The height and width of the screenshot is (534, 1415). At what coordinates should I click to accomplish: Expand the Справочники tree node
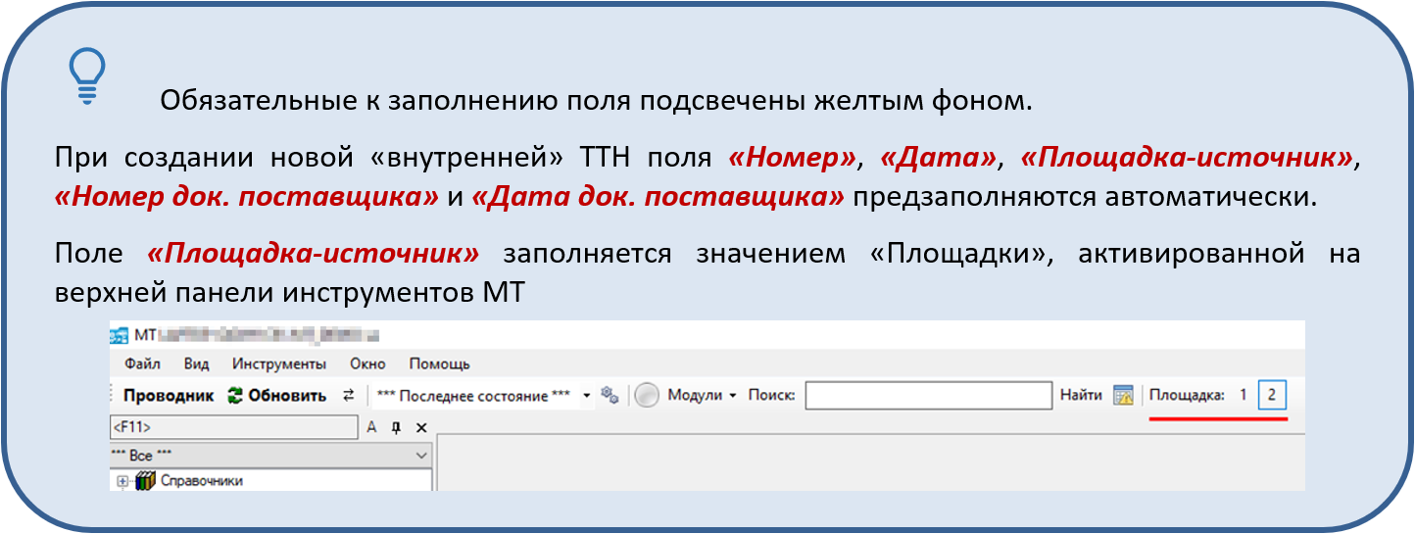[x=122, y=481]
